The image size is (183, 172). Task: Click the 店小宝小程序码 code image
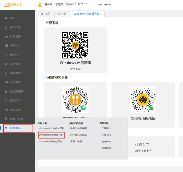pos(143,100)
